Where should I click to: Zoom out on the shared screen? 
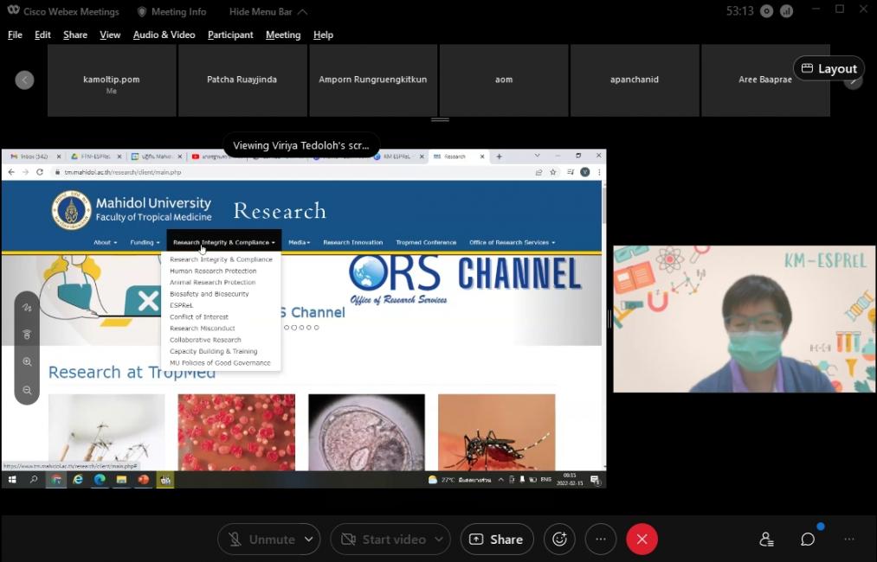tap(27, 390)
